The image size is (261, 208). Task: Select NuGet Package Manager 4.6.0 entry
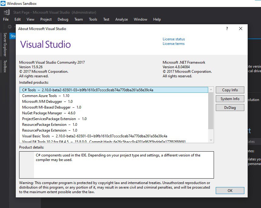(114, 113)
